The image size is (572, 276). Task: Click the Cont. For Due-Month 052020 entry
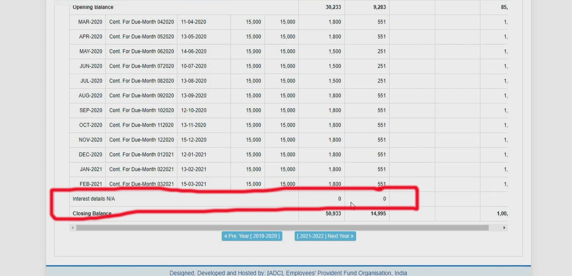click(141, 37)
